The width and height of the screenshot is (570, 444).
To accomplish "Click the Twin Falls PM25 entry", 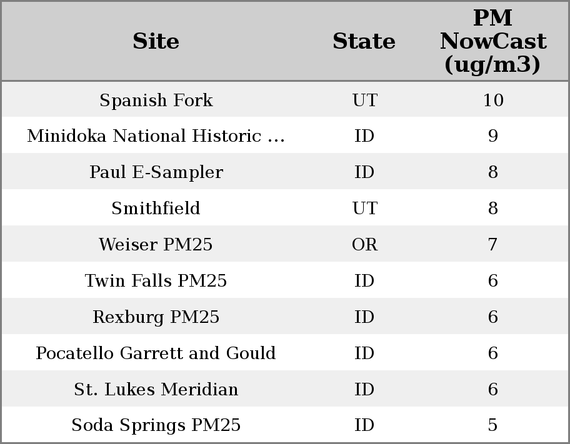I will coord(156,281).
